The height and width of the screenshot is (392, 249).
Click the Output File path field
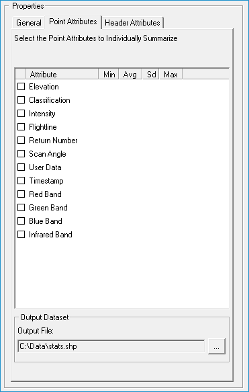[111, 346]
